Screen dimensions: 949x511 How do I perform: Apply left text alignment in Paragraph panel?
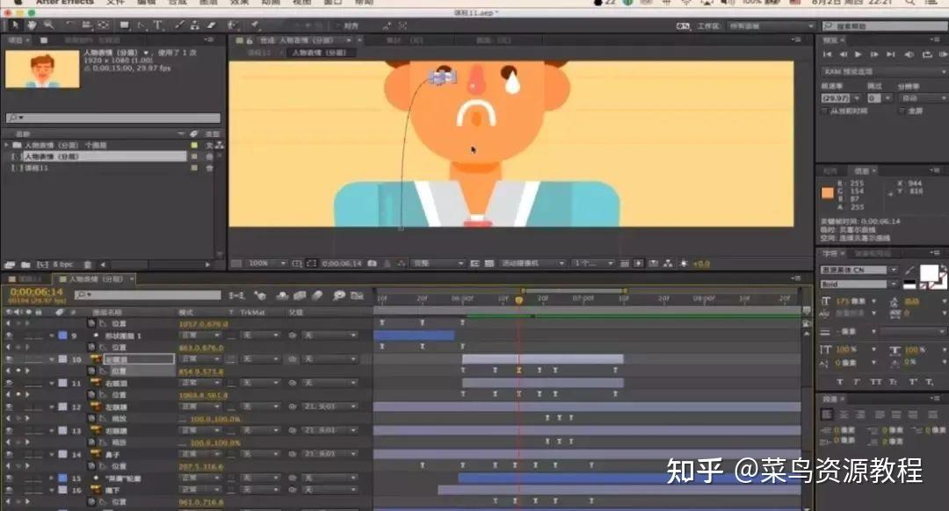[x=827, y=414]
